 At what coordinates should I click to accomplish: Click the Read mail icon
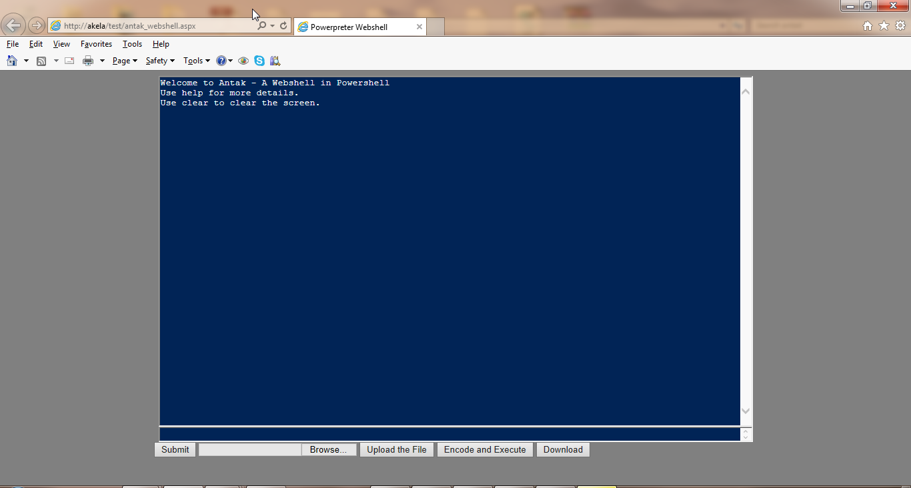point(69,61)
